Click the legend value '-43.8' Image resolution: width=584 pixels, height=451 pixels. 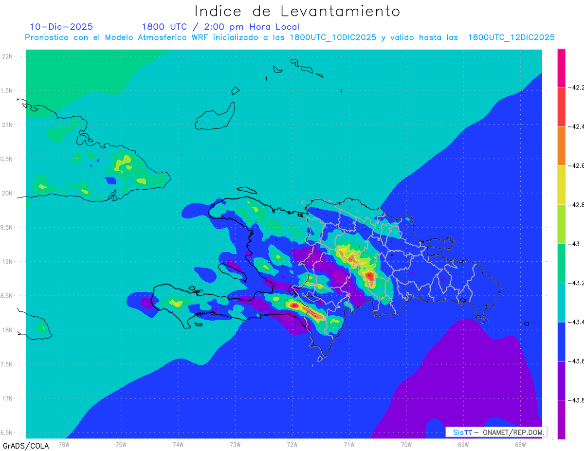click(x=576, y=400)
